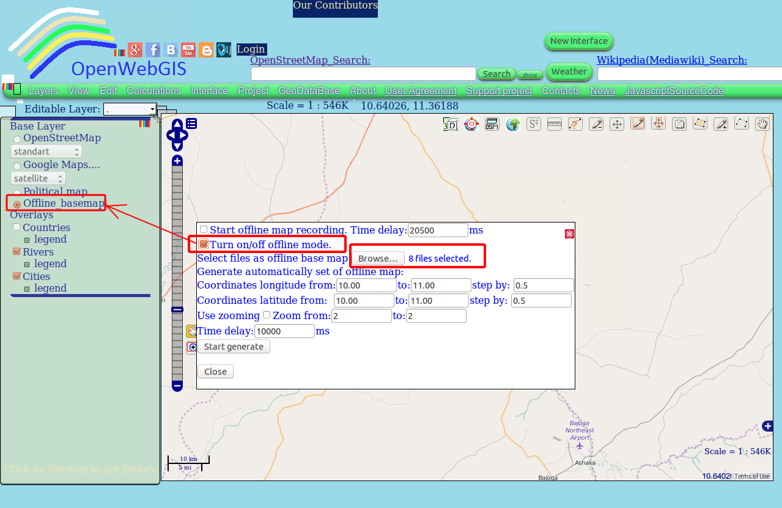Switch to 3D view with the 3D icon
Image resolution: width=782 pixels, height=508 pixels.
(x=451, y=123)
